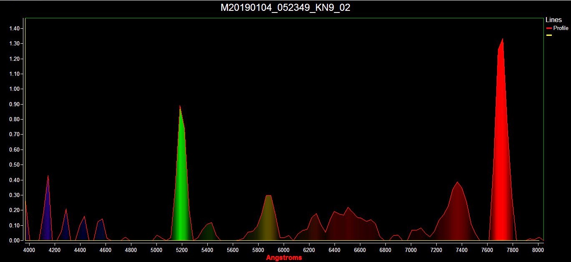Image resolution: width=571 pixels, height=262 pixels.
Task: Click the 4000 x-axis tick label
Action: 29,250
